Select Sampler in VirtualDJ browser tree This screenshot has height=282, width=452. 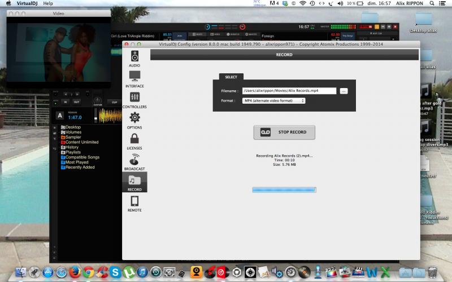pyautogui.click(x=71, y=137)
